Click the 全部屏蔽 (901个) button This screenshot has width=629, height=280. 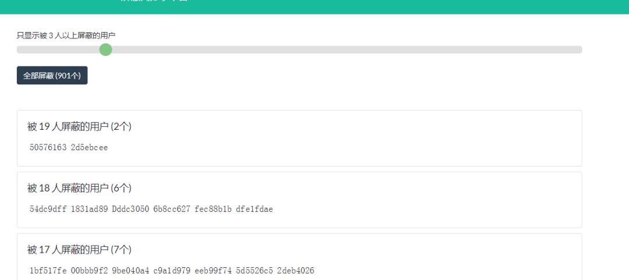52,76
